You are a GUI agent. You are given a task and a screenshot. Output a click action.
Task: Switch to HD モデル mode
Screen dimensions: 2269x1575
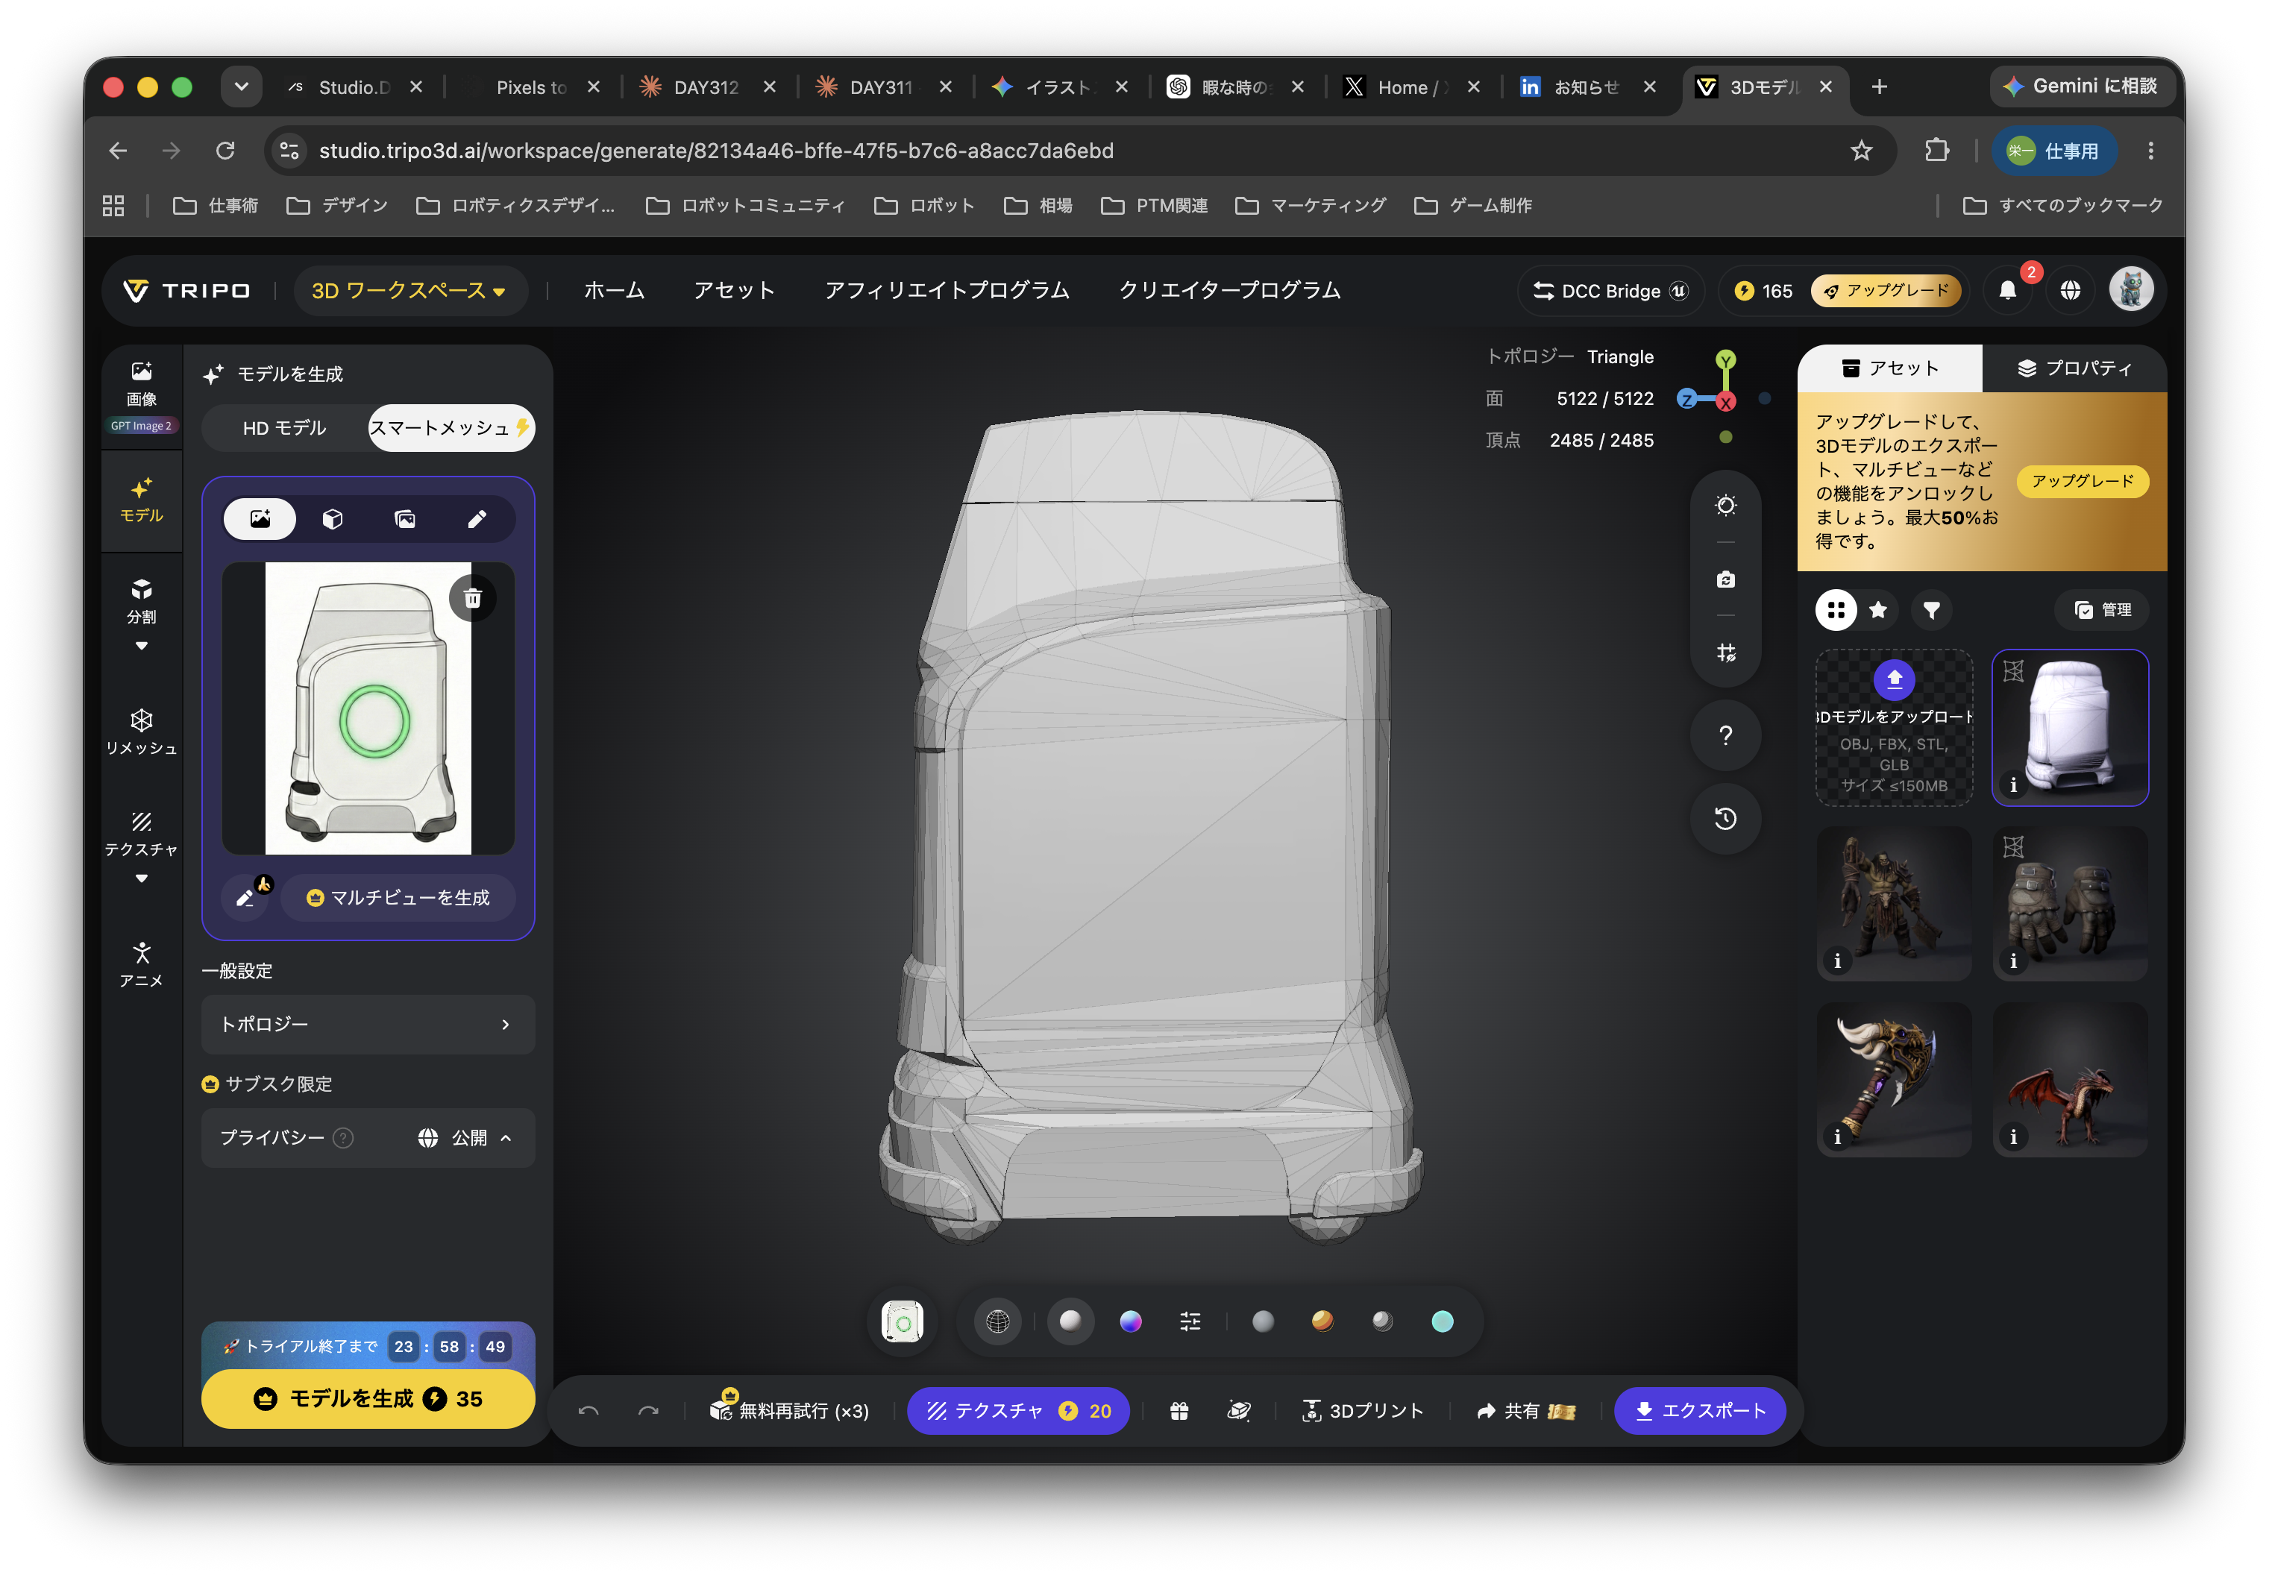(284, 428)
